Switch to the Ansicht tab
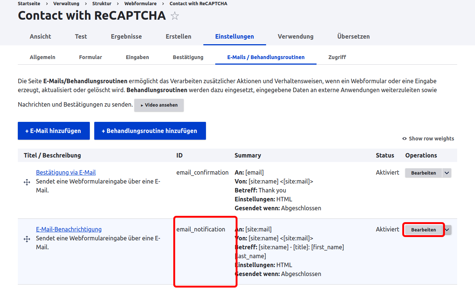This screenshot has width=475, height=292. [x=40, y=36]
